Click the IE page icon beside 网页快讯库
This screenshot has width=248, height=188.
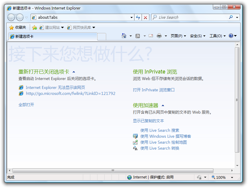pos(69,27)
